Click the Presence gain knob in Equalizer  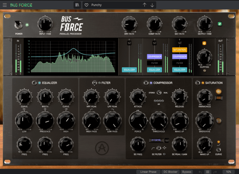pyautogui.click(x=45, y=121)
